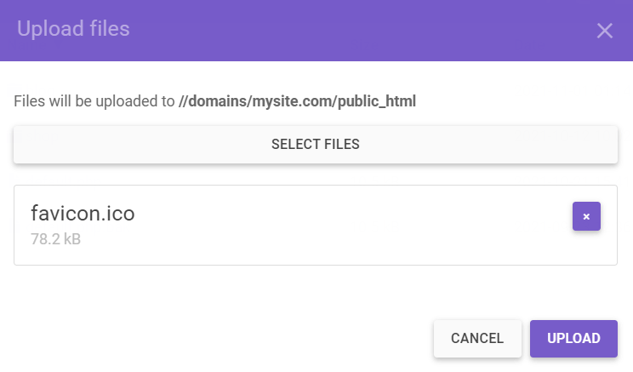This screenshot has height=372, width=633.
Task: Remove favicon.ico from the upload list
Action: coord(586,216)
